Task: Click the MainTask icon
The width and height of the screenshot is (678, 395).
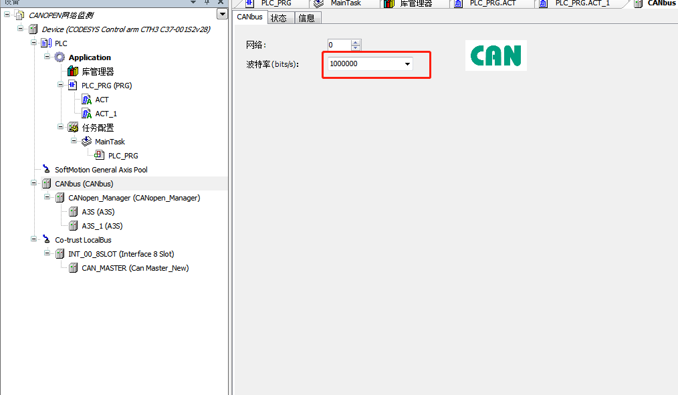Action: click(86, 141)
